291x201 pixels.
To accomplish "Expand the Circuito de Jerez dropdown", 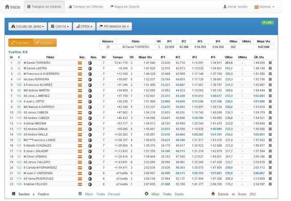I will [28, 26].
